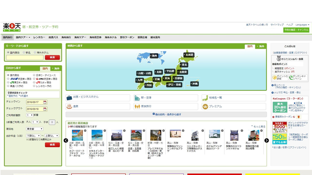Remove the ANA InterContinental hotel from history

point(105,131)
